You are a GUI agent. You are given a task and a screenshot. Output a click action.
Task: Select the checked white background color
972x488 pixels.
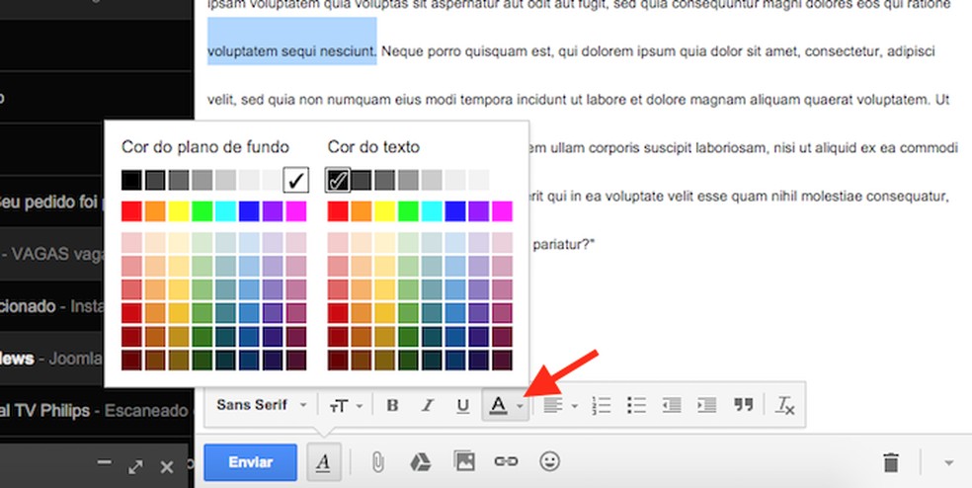click(x=295, y=181)
